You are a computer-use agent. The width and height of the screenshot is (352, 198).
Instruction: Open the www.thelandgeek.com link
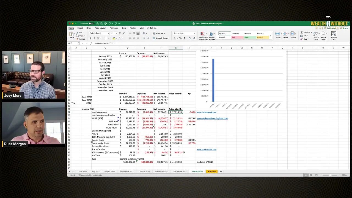206,112
